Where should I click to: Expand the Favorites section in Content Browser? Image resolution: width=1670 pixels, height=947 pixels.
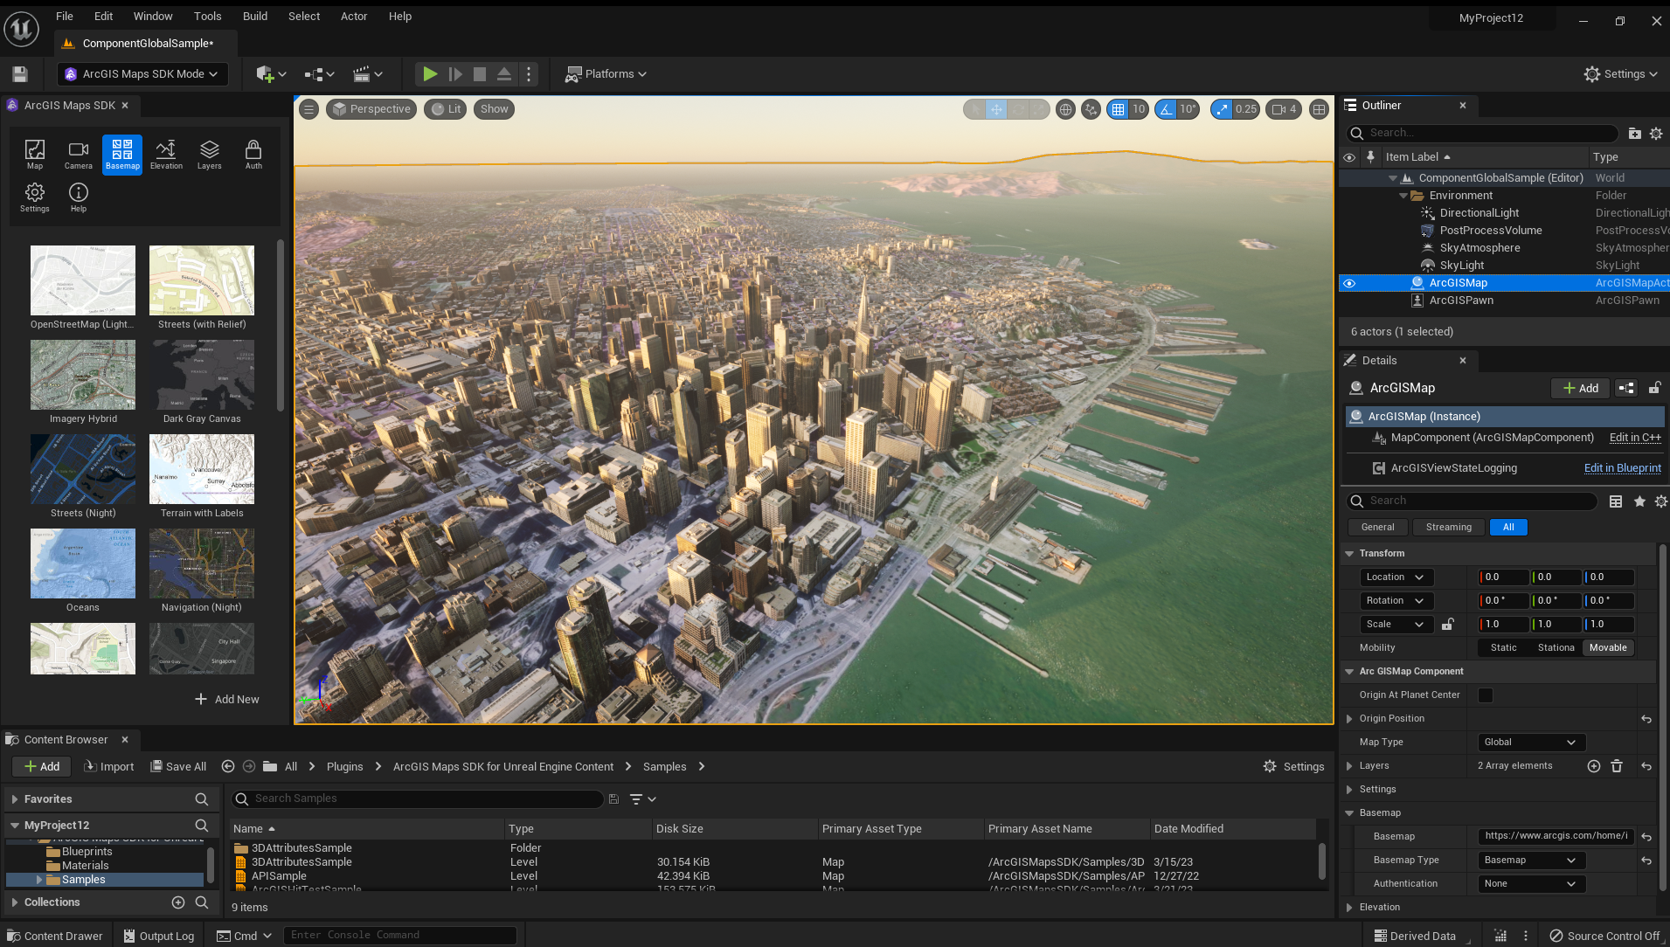coord(15,799)
